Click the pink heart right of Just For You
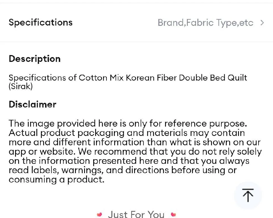The image size is (273, 218). coord(173,214)
